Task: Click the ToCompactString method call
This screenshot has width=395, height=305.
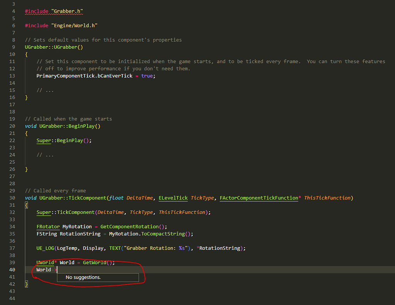Action: tap(163, 234)
